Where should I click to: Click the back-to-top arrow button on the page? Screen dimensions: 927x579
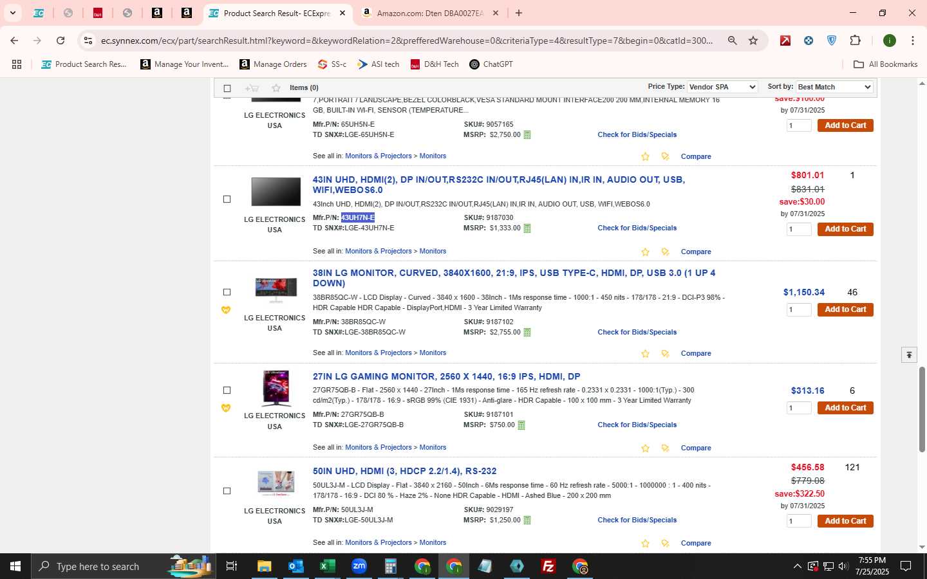point(909,354)
